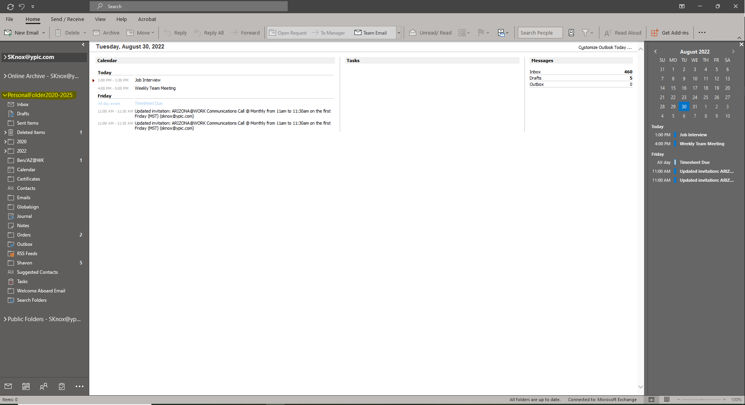Click Reply in the ribbon
Viewport: 745px width, 405px height.
click(x=175, y=33)
